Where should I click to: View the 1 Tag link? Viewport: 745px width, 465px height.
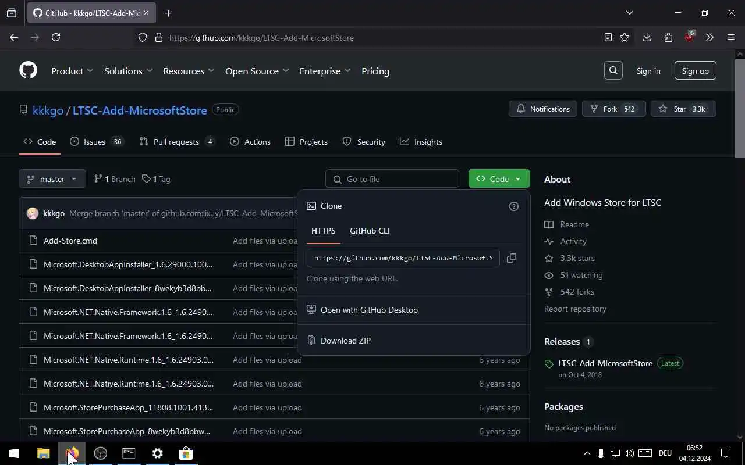pyautogui.click(x=157, y=179)
